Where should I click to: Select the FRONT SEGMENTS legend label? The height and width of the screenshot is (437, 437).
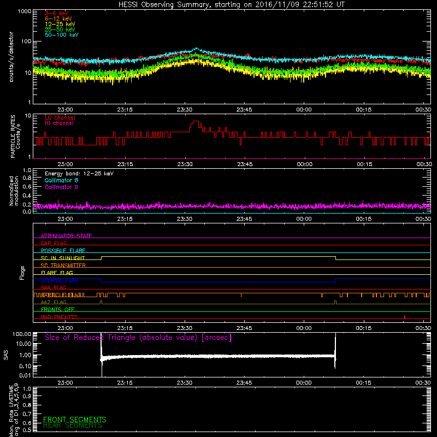click(75, 420)
